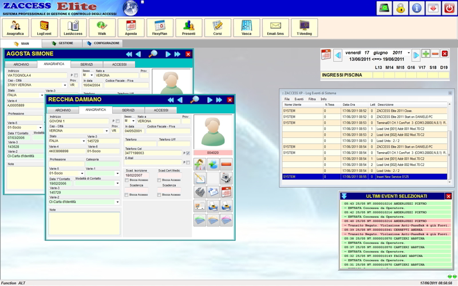The height and width of the screenshot is (286, 458).
Task: Open the CI-Carta d'identità dropdown in Recchia window
Action: pyautogui.click(x=117, y=202)
